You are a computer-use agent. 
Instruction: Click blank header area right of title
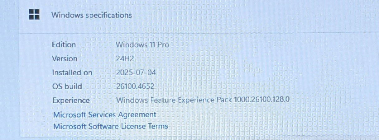pos(249,15)
